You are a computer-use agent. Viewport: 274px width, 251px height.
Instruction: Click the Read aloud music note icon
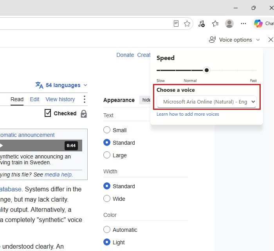tap(202, 24)
